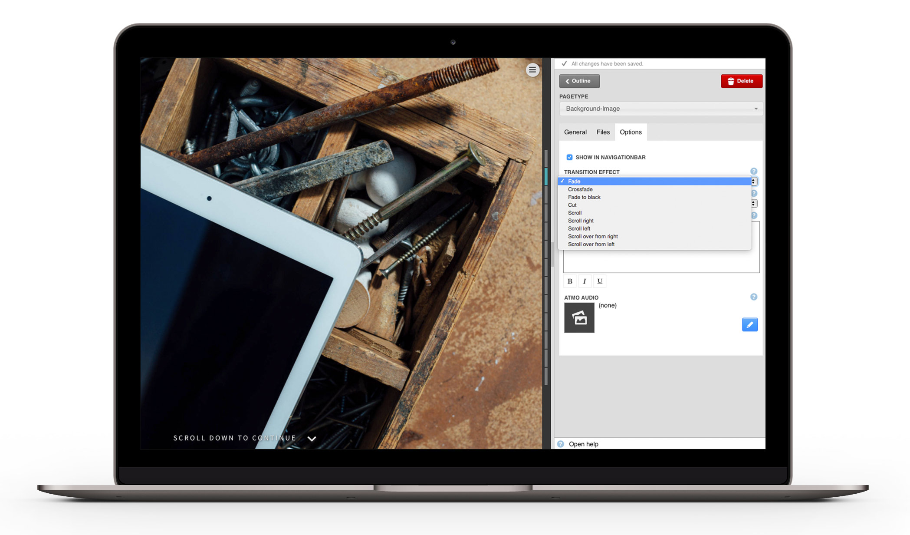Select Crossfade from transition list
The height and width of the screenshot is (535, 910).
[580, 189]
